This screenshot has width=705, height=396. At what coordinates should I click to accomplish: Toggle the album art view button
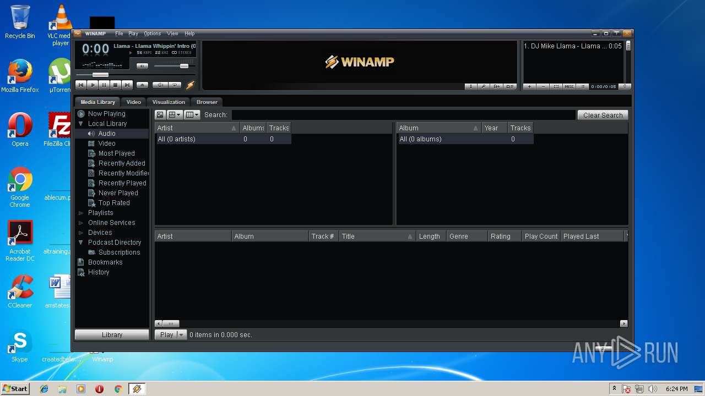pyautogui.click(x=160, y=115)
